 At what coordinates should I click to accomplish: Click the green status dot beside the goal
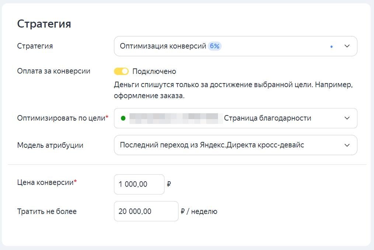[123, 118]
